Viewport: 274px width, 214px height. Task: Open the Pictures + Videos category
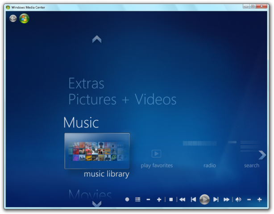(122, 99)
